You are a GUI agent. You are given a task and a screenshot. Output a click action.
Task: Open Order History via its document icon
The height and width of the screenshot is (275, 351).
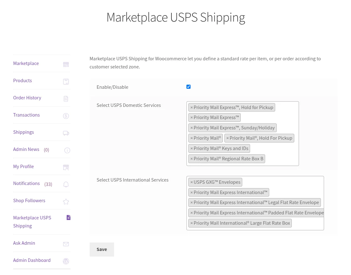(x=66, y=99)
